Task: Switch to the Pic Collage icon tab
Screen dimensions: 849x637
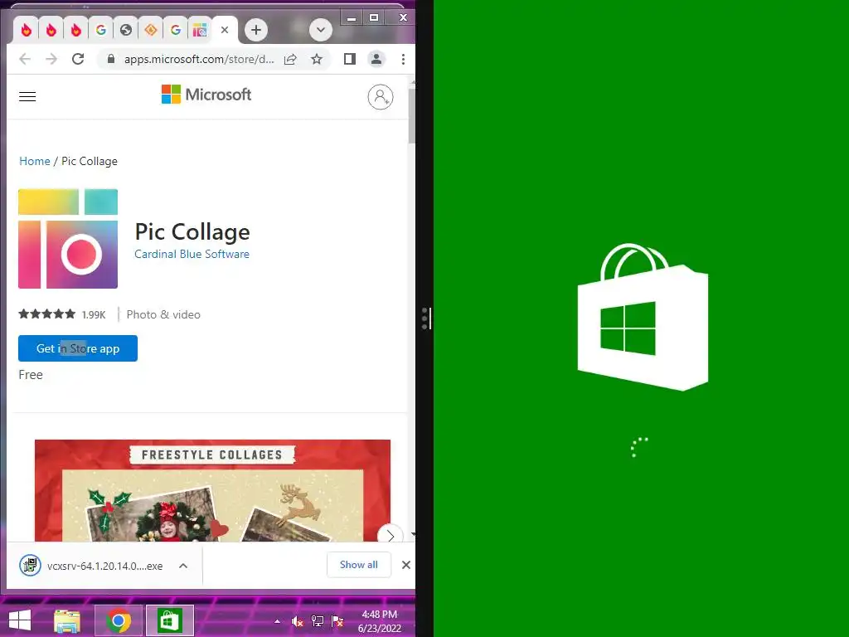Action: pyautogui.click(x=200, y=30)
